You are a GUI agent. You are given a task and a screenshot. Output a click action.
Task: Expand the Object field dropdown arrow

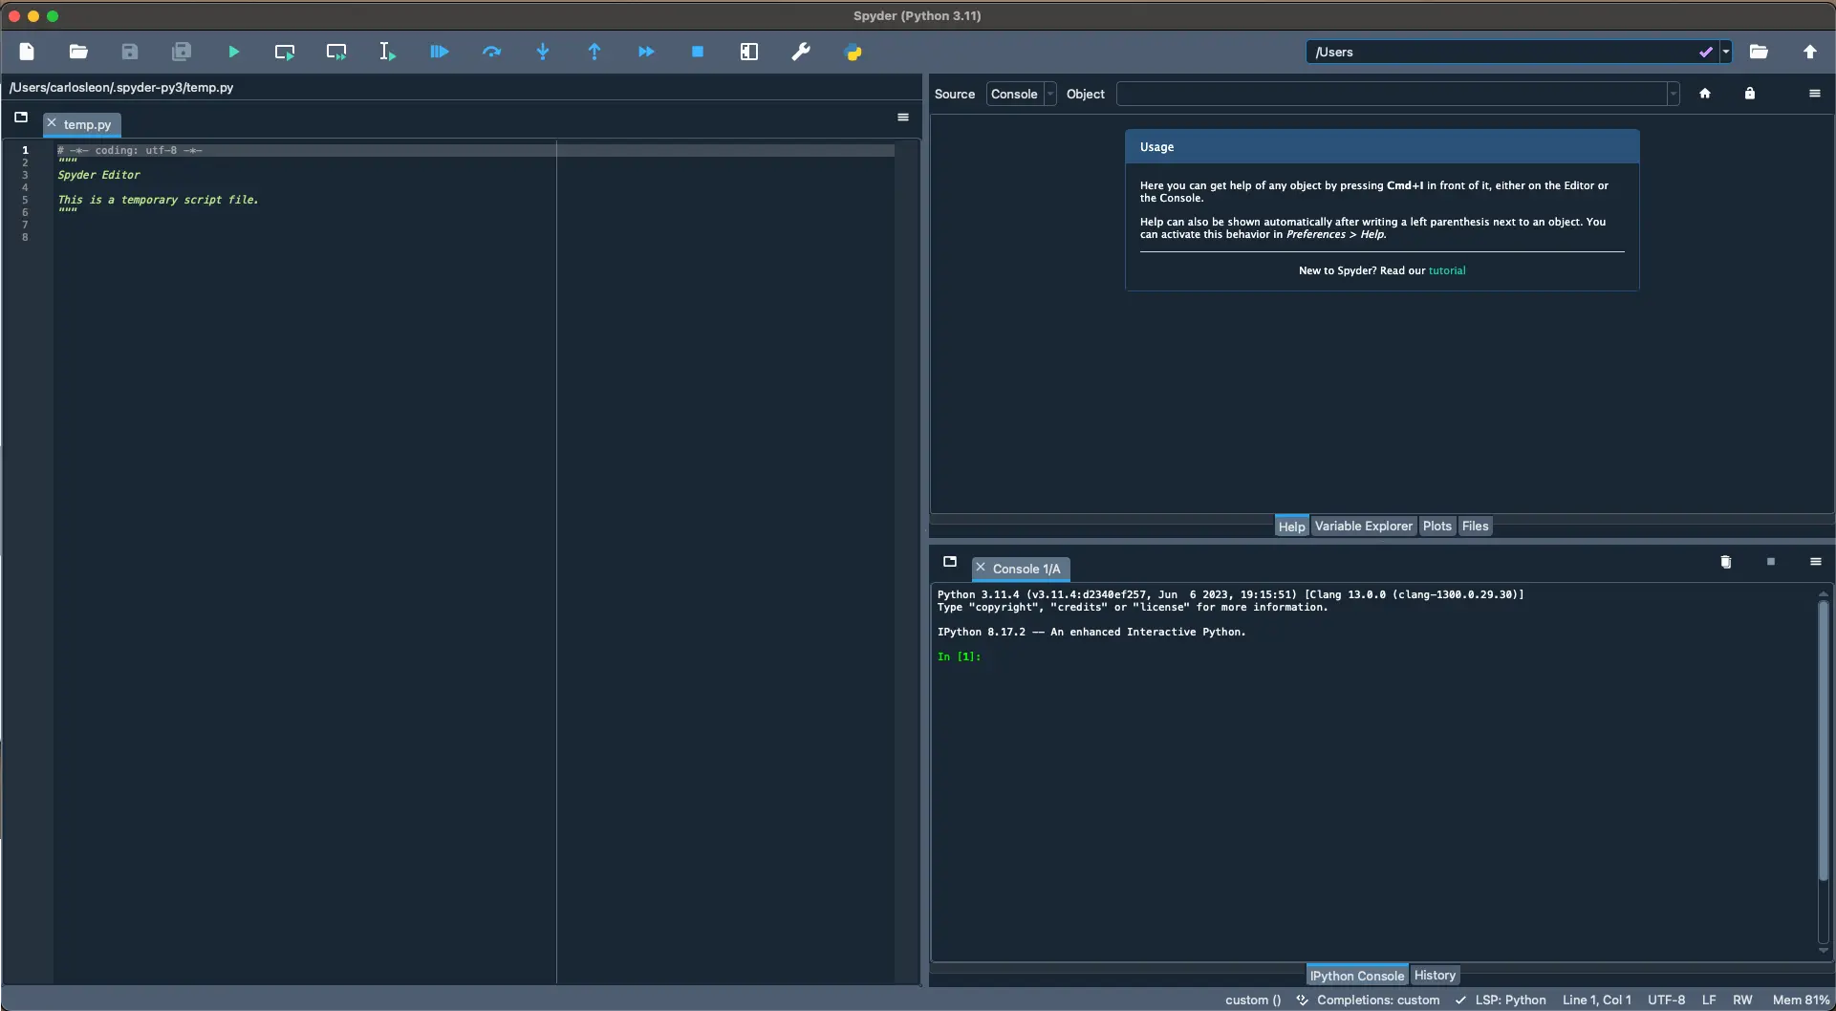tap(1674, 94)
